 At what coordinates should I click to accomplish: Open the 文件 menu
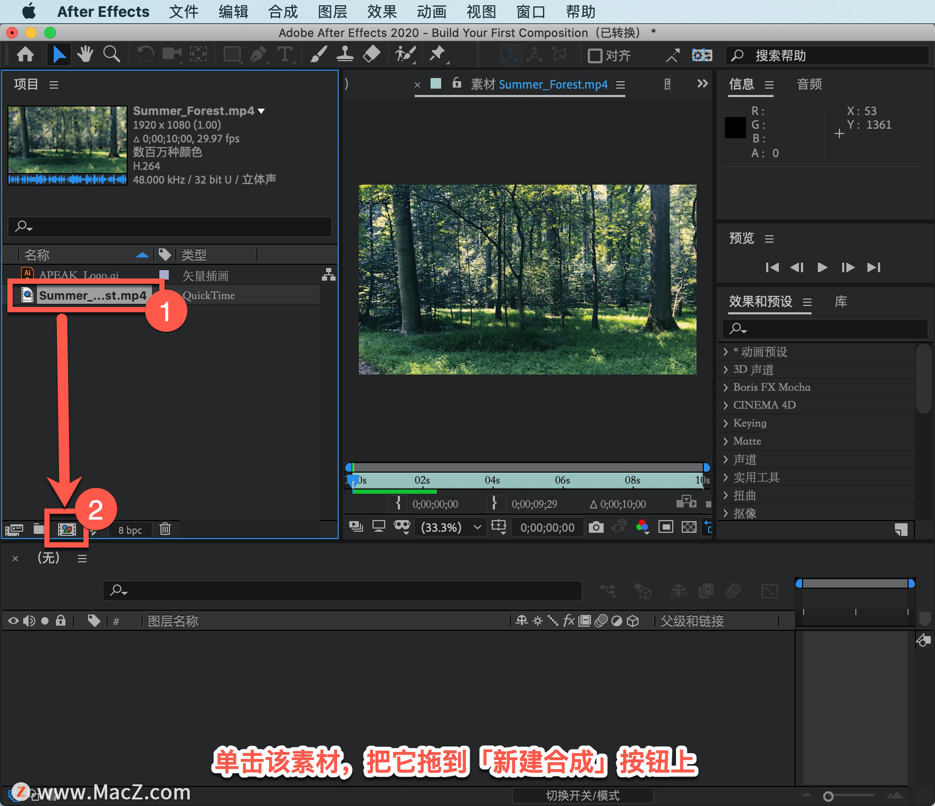[x=184, y=12]
